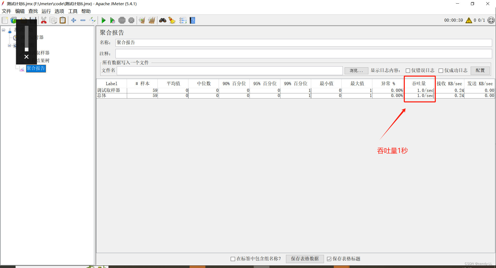Sort by the 90% 百分位 column header
The image size is (496, 268).
pyautogui.click(x=234, y=84)
